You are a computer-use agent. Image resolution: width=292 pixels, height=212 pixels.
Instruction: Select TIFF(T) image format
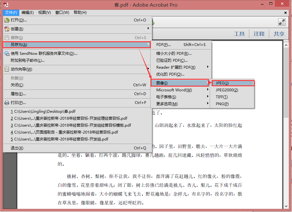click(232, 97)
